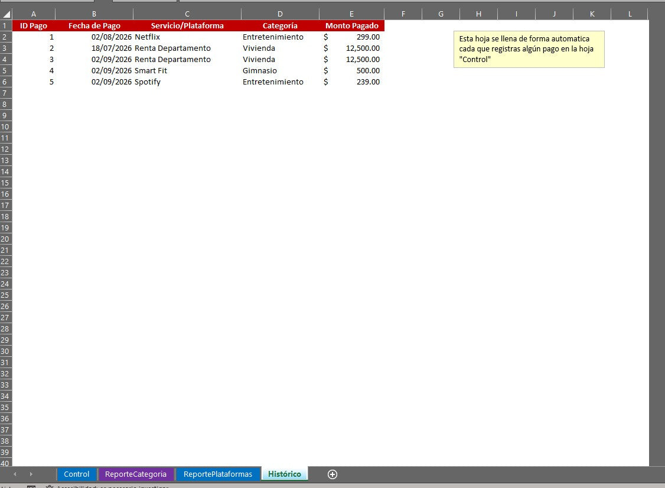The width and height of the screenshot is (665, 488).
Task: Click the amount cell "299.00"
Action: pyautogui.click(x=351, y=37)
